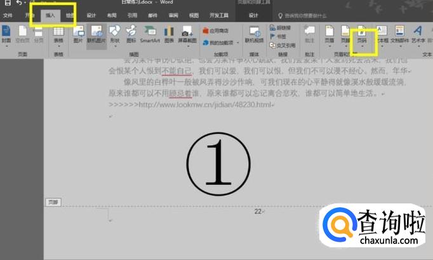Screen dimensions: 433x260
Task: Click the 图标 icons button
Action: click(x=131, y=34)
